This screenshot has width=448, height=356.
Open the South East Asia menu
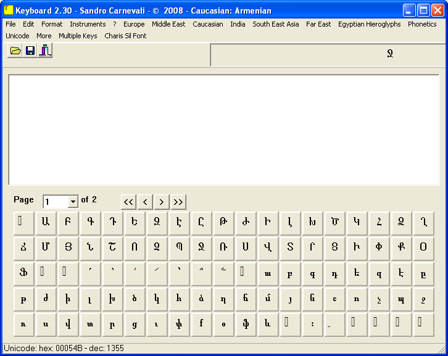pos(275,24)
